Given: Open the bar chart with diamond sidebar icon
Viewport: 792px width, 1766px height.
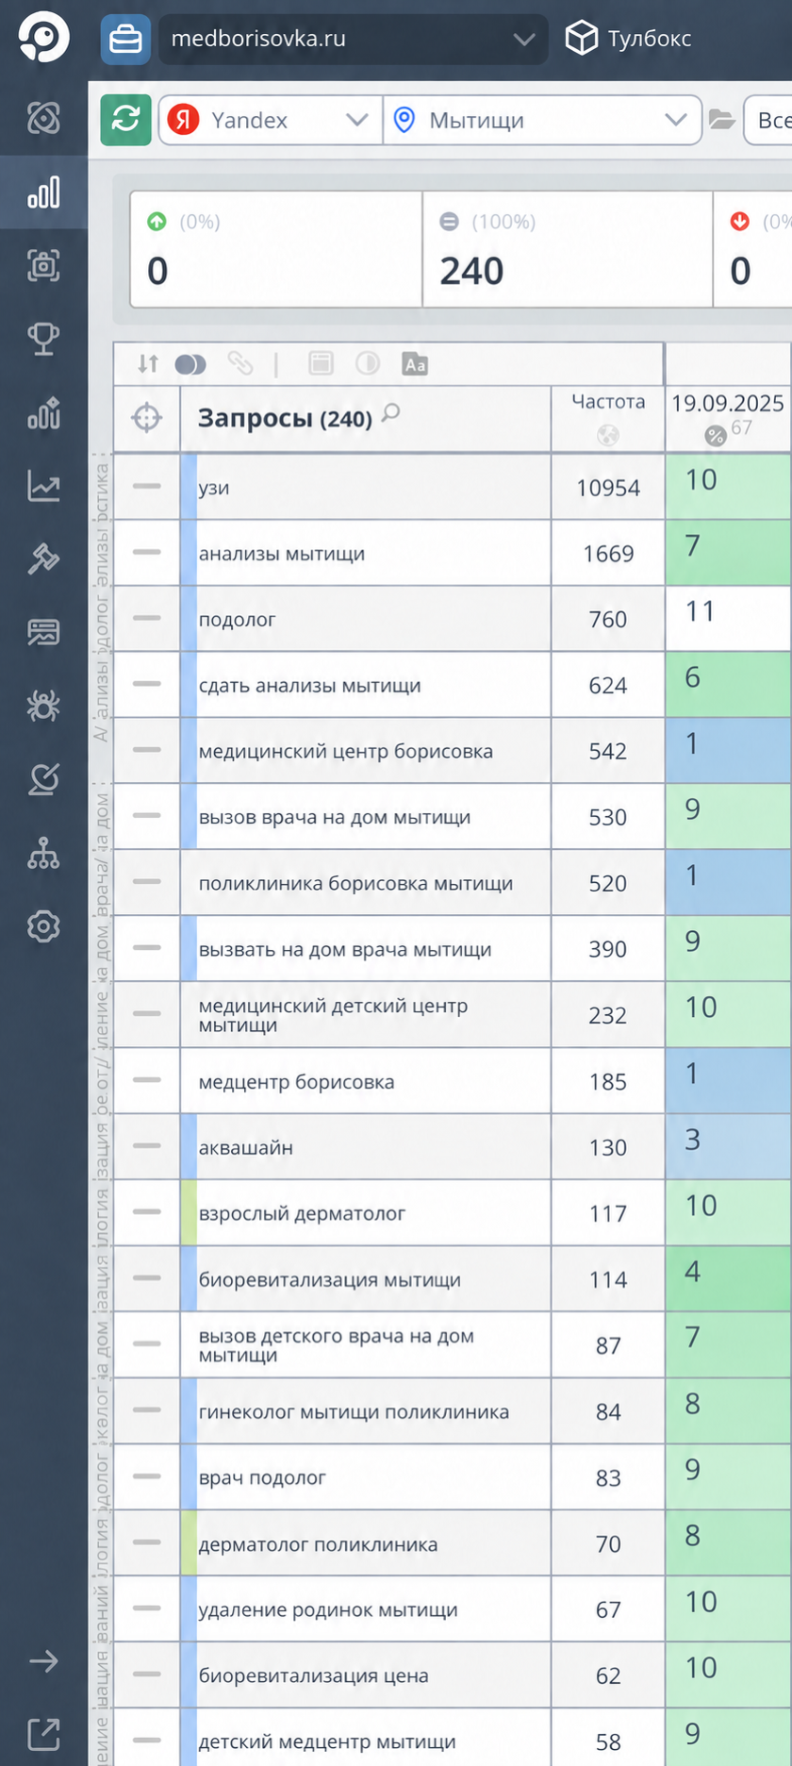Looking at the screenshot, I should tap(43, 412).
